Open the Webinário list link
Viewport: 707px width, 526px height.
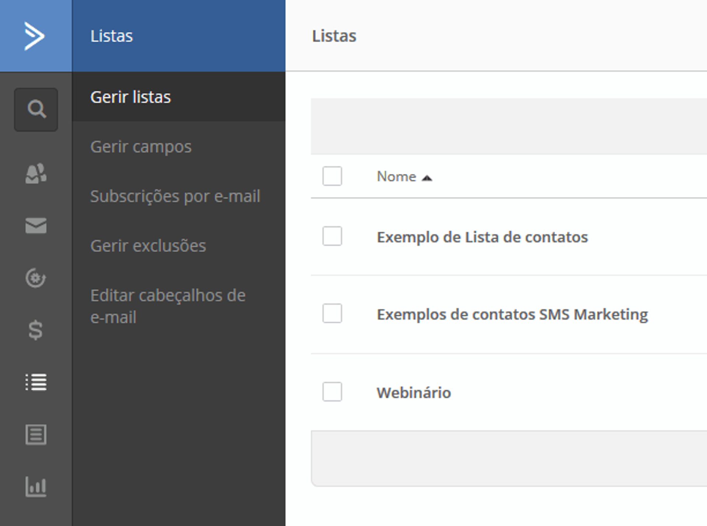(x=414, y=393)
